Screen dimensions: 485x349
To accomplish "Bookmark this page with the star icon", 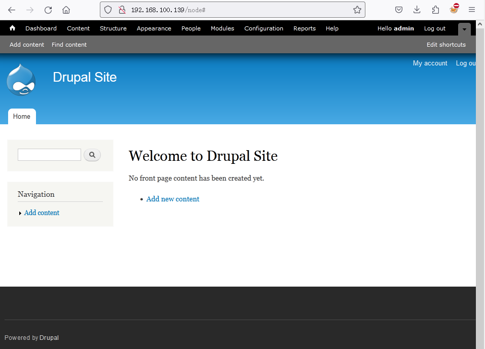I will 357,10.
